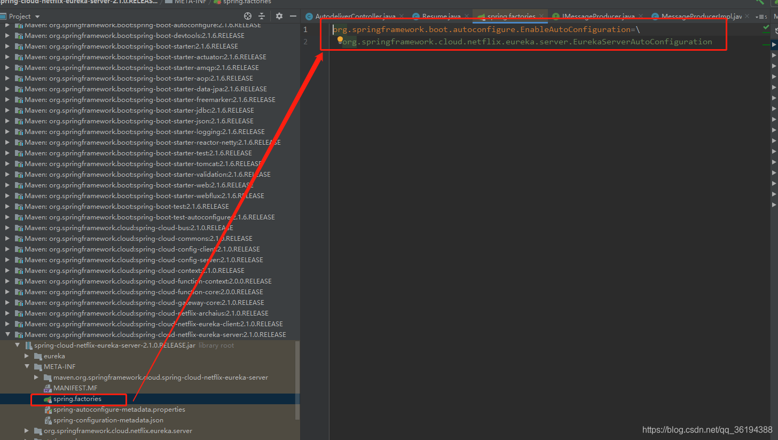Select spring-boot-starter-logging library
The width and height of the screenshot is (778, 440).
coord(145,132)
